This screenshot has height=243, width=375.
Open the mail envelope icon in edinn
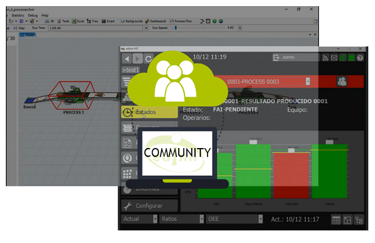point(334,58)
